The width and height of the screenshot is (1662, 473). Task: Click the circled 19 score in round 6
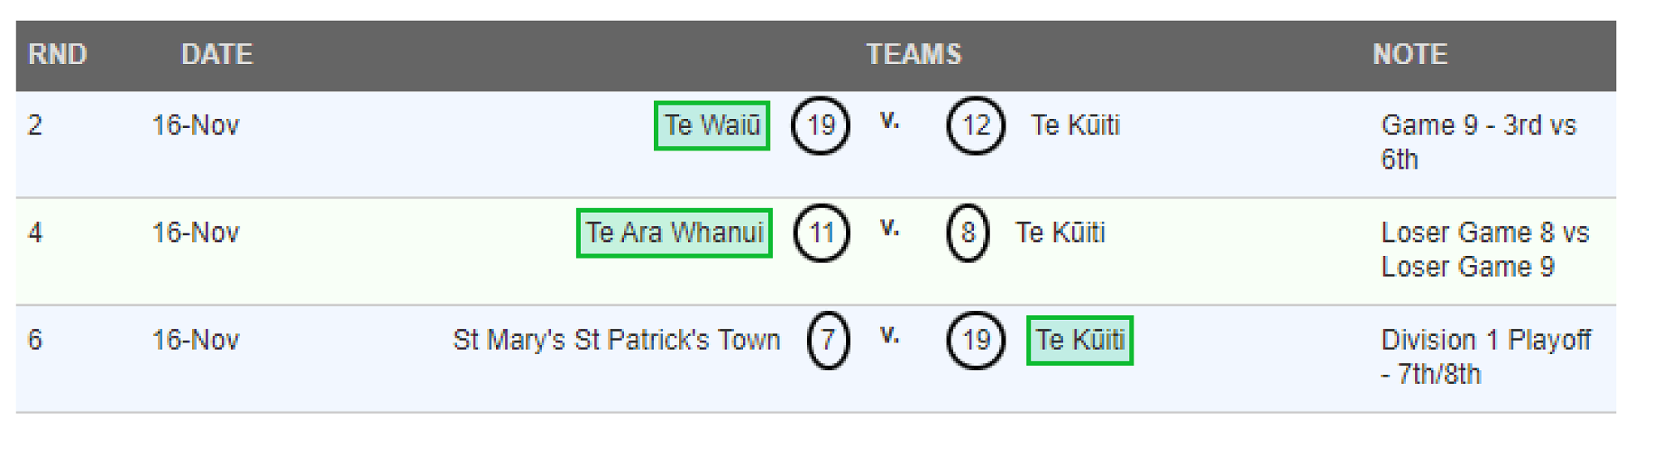[x=976, y=340]
